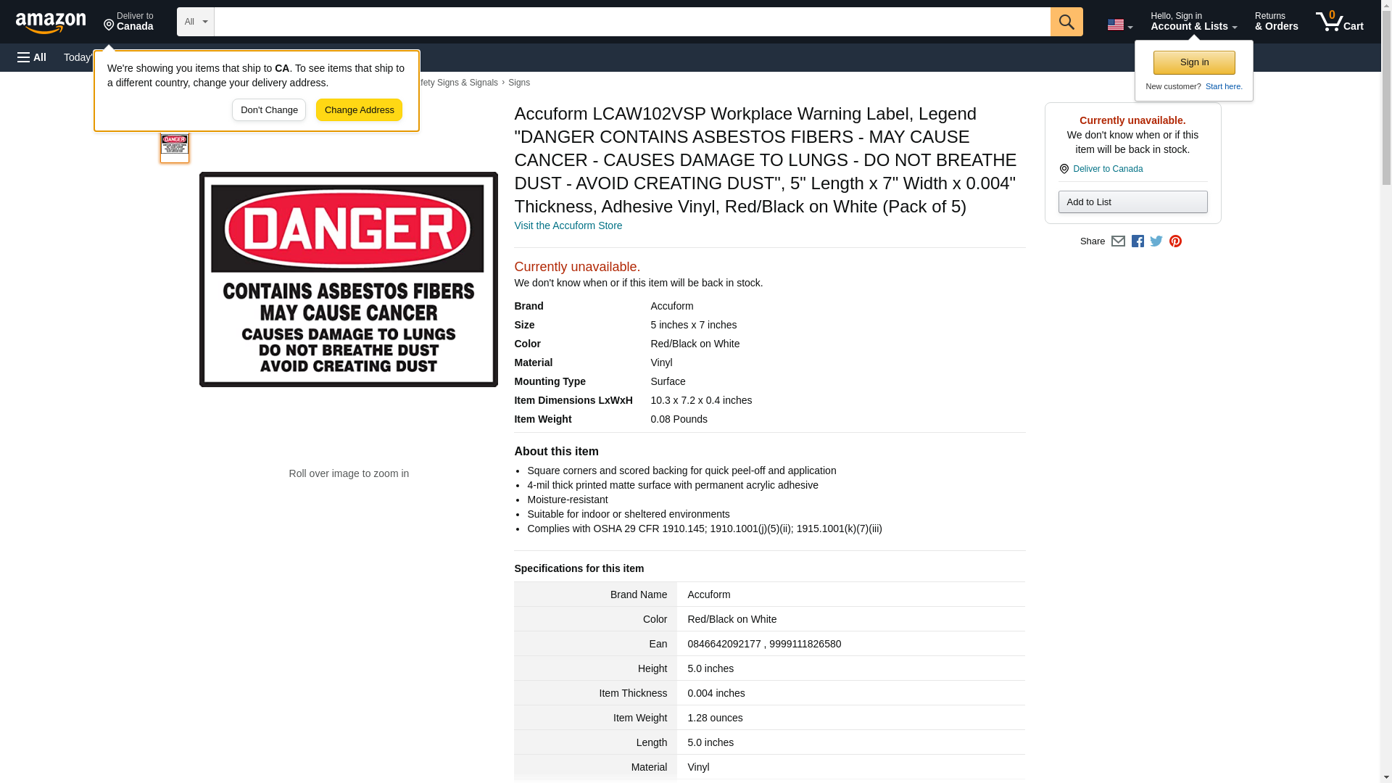
Task: Click the Amazon logo
Action: click(x=51, y=22)
